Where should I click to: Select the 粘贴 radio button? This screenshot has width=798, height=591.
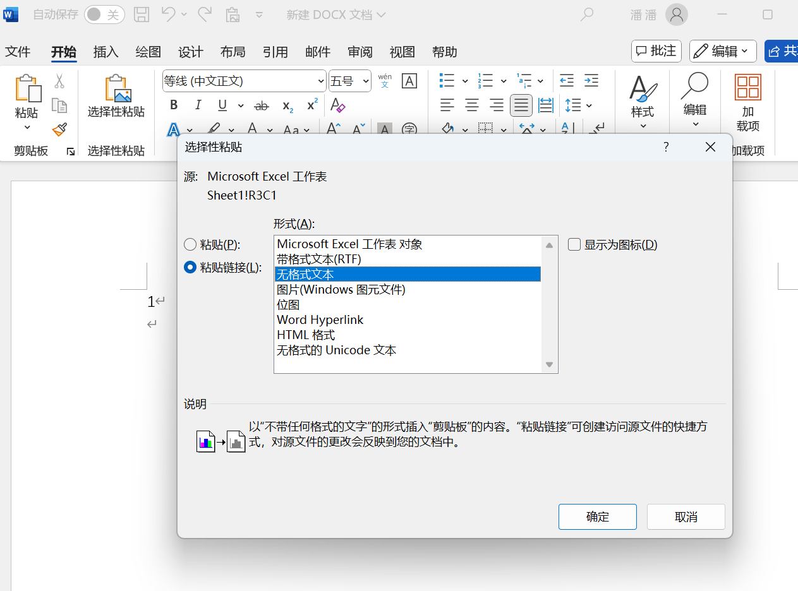pyautogui.click(x=190, y=244)
